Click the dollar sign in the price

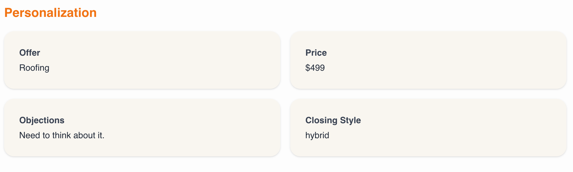308,68
